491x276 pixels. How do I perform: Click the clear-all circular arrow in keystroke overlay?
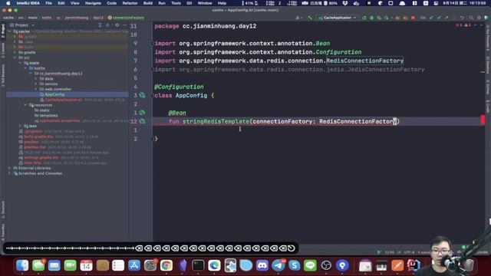[292, 248]
